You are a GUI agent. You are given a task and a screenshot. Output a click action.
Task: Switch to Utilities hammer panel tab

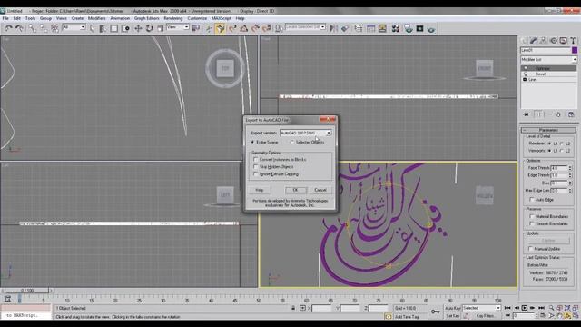pos(573,40)
